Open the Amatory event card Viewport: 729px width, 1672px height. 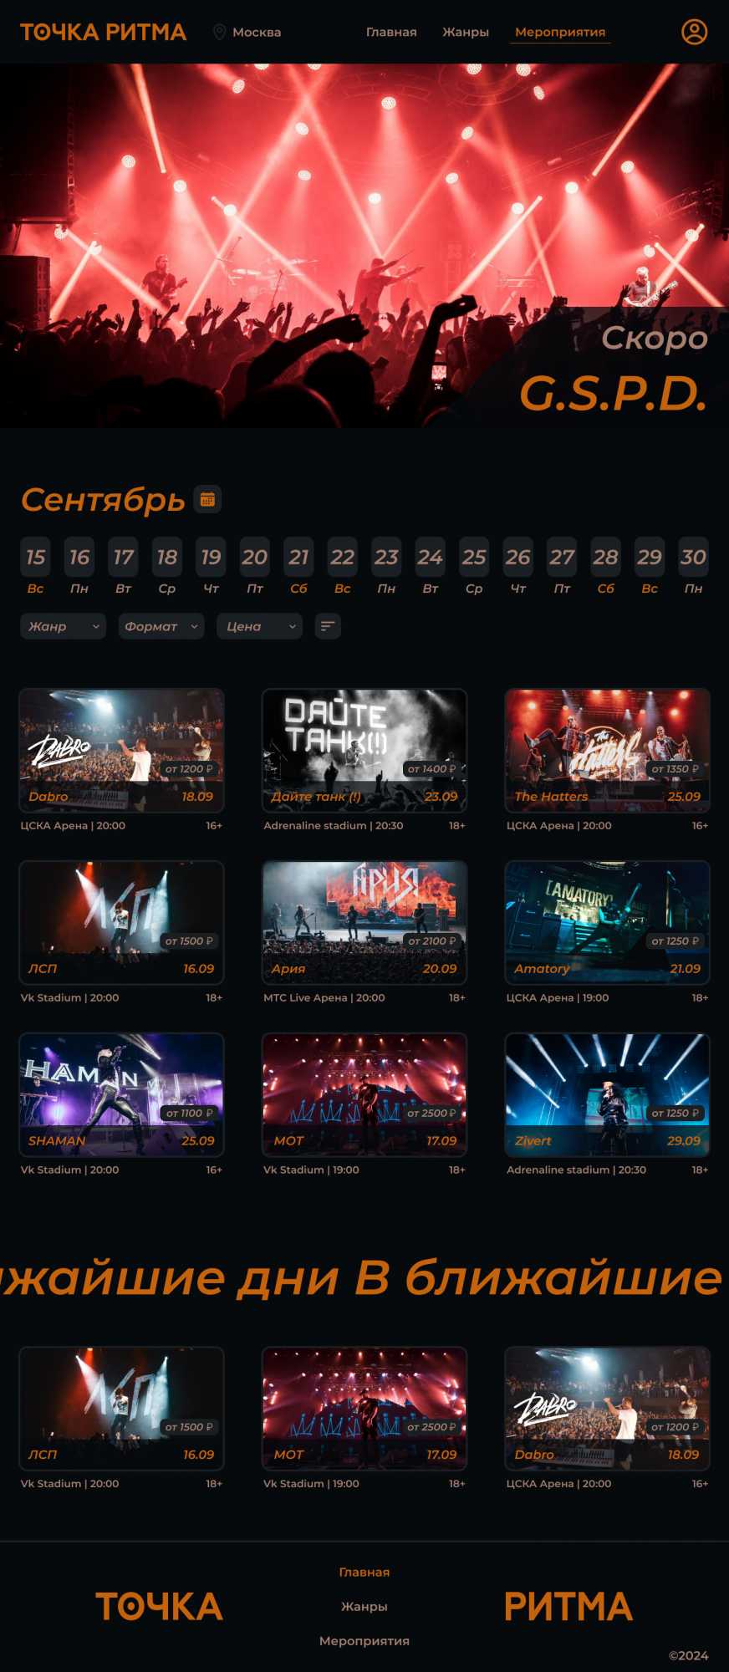(608, 923)
